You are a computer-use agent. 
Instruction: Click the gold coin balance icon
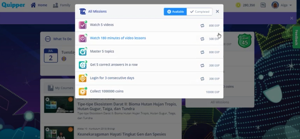click(238, 5)
